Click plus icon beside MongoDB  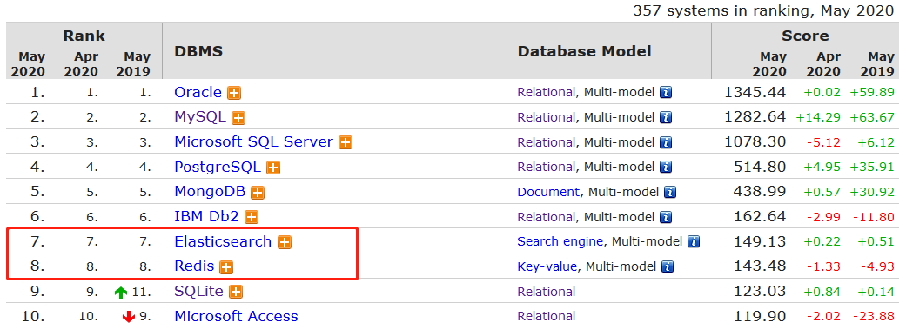point(258,193)
